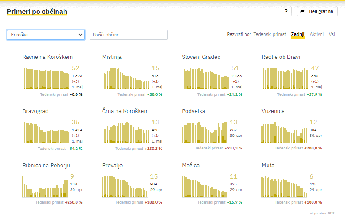Click the Mislinja chart
The width and height of the screenshot is (345, 224).
tap(126, 78)
